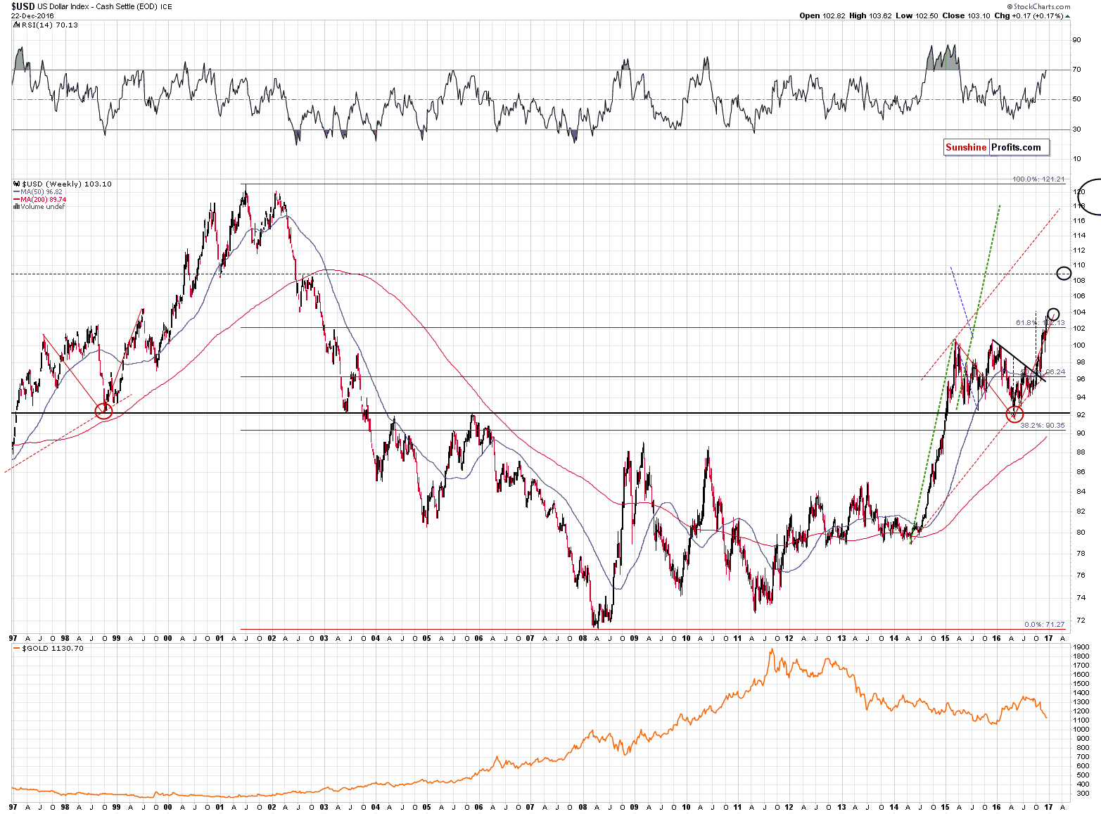
Task: Click the 'Volume undef' legend text
Action: pyautogui.click(x=42, y=207)
